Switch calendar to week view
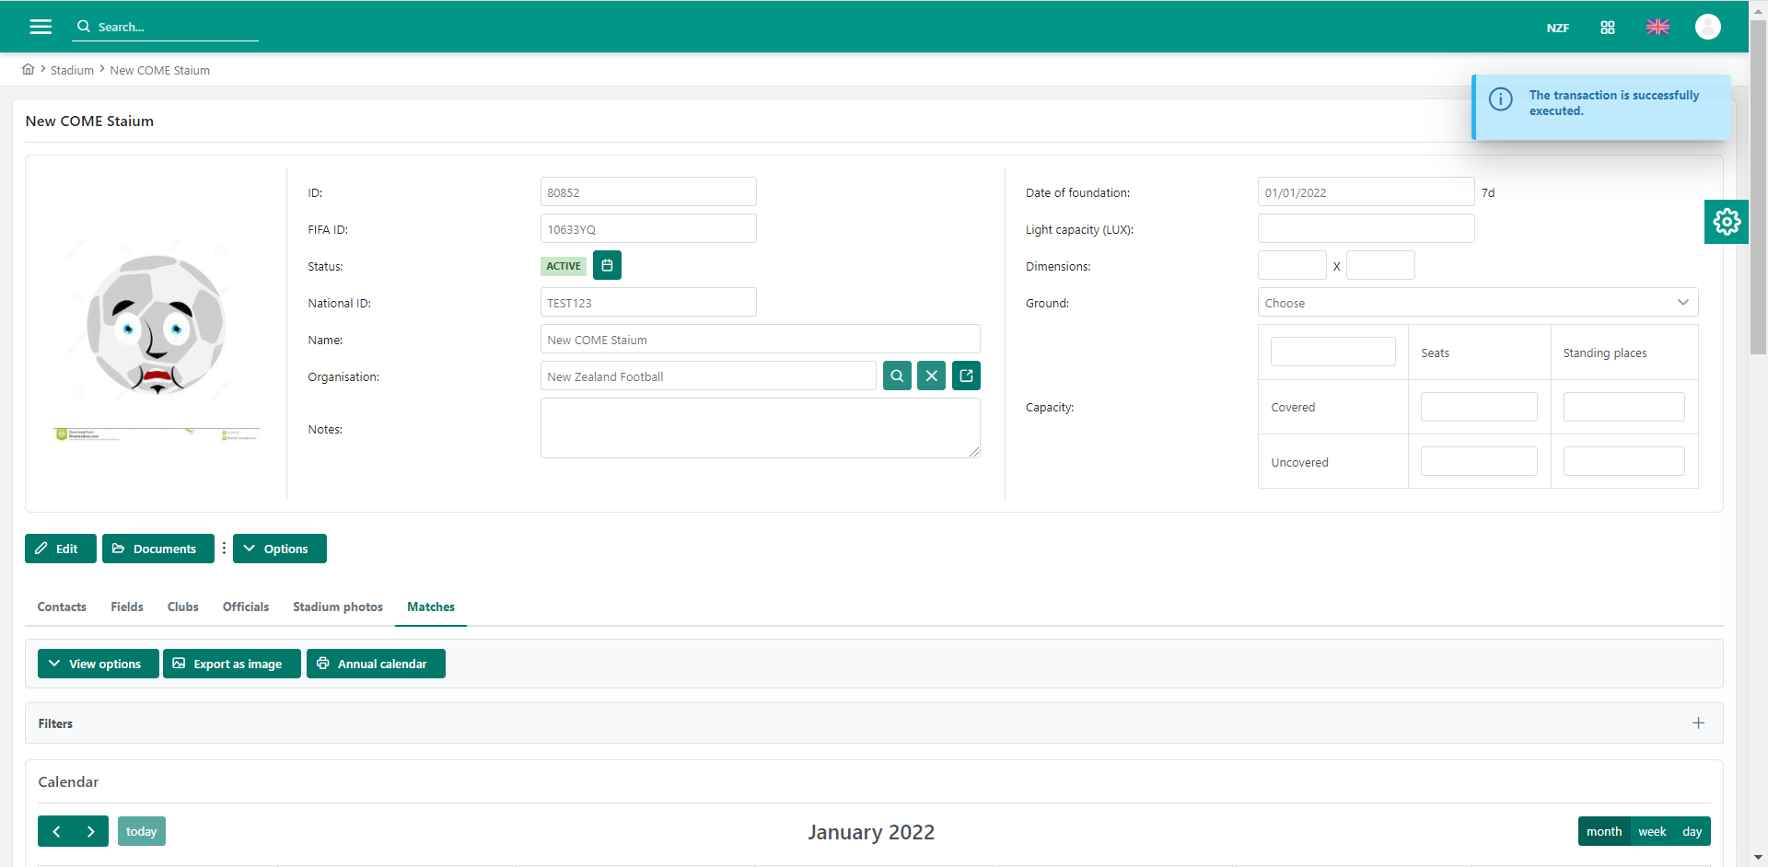1768x867 pixels. click(x=1652, y=832)
